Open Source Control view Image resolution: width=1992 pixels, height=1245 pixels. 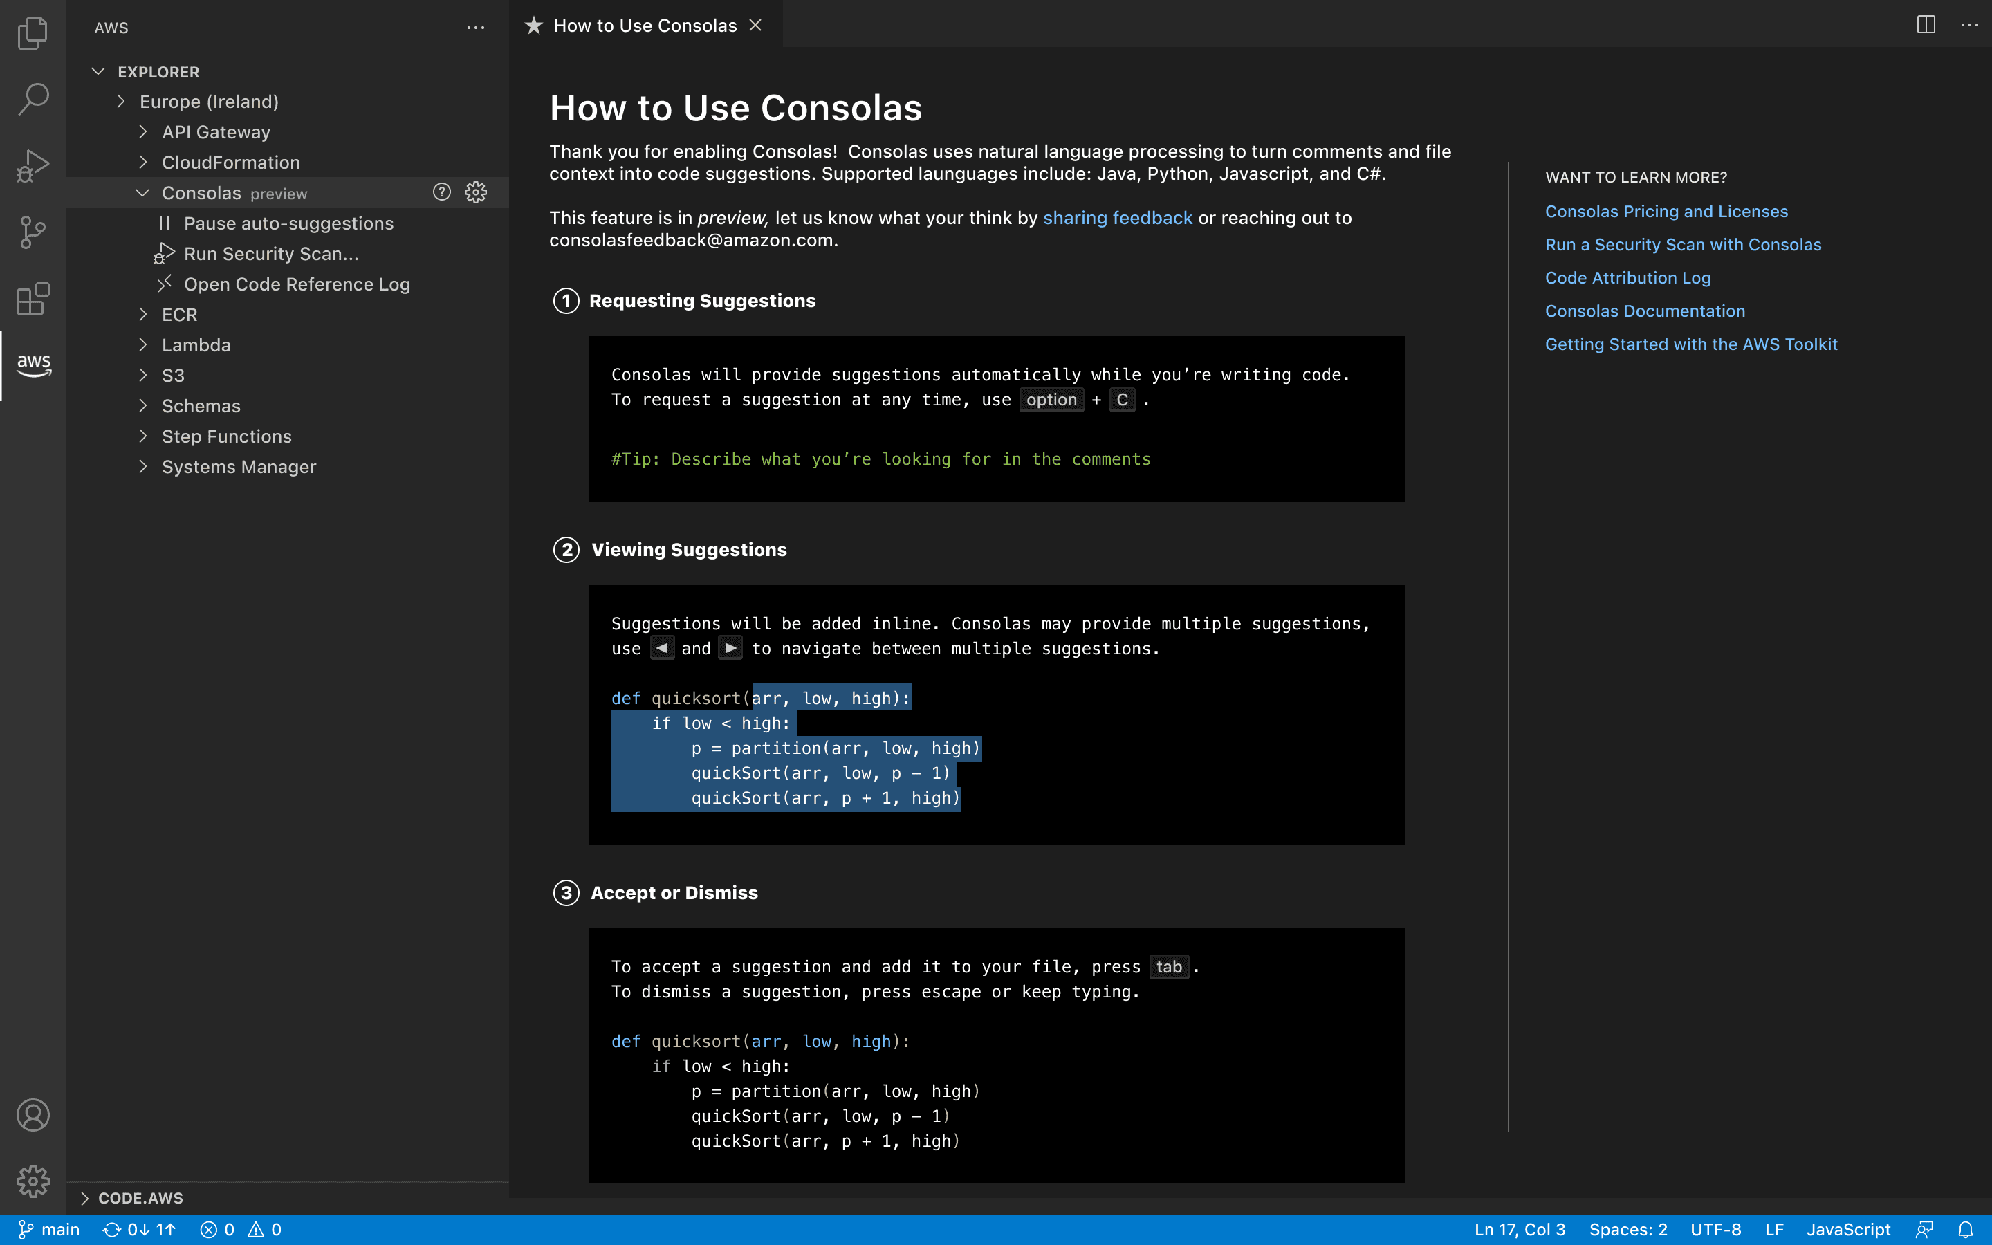(33, 232)
